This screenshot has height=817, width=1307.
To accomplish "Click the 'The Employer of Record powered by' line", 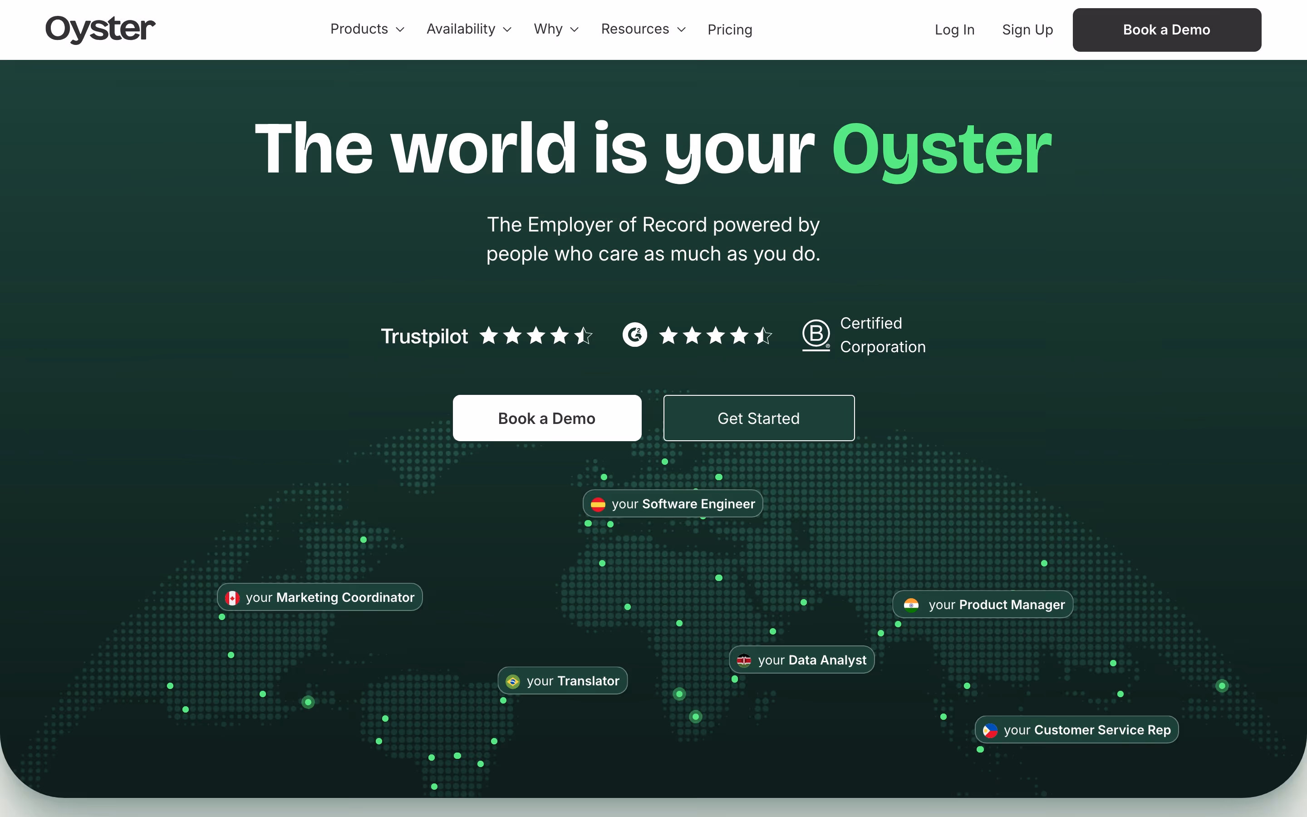I will (x=653, y=225).
